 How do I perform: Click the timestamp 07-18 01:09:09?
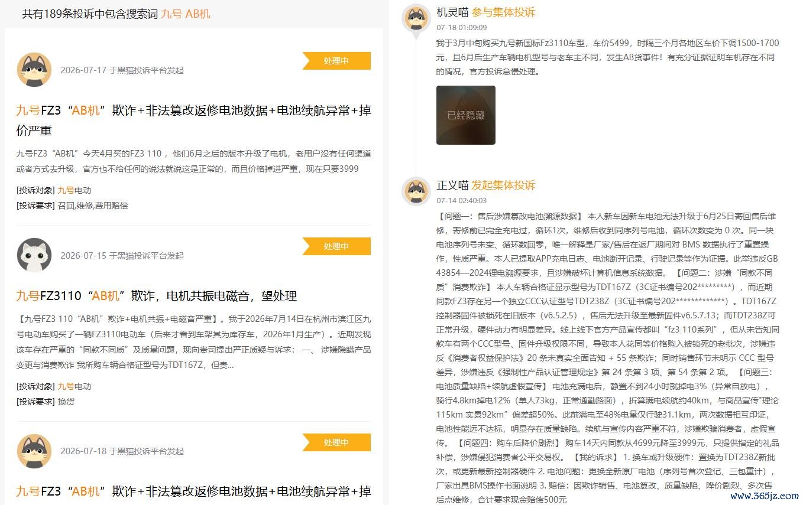462,28
